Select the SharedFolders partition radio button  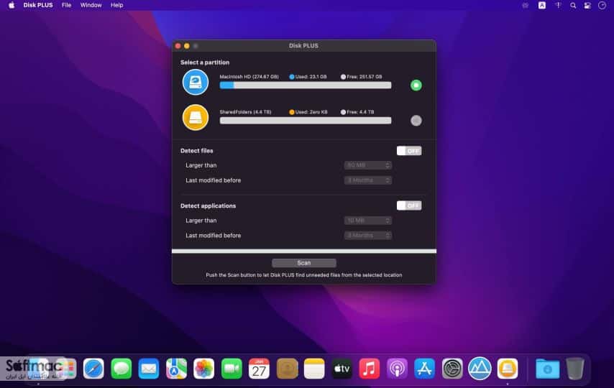coord(416,120)
